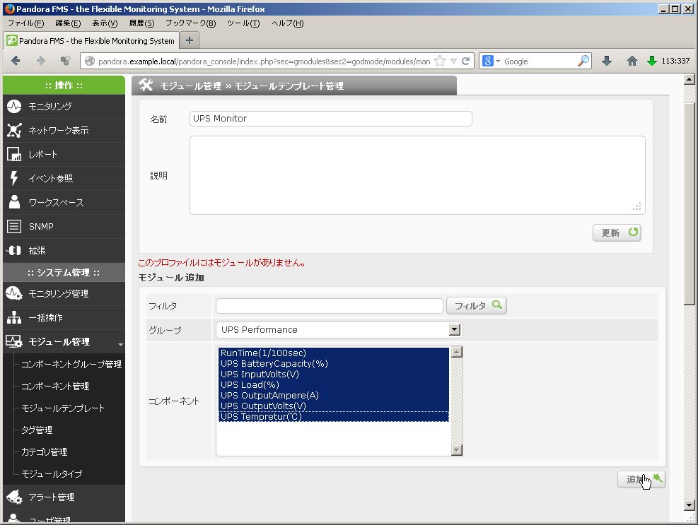Click page scrollbar up arrow
Screen dimensions: 698x525
(689, 79)
